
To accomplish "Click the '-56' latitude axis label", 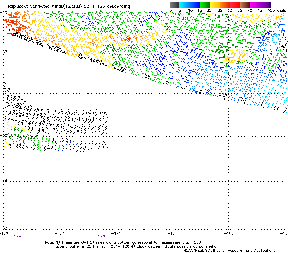I will point(4,135).
